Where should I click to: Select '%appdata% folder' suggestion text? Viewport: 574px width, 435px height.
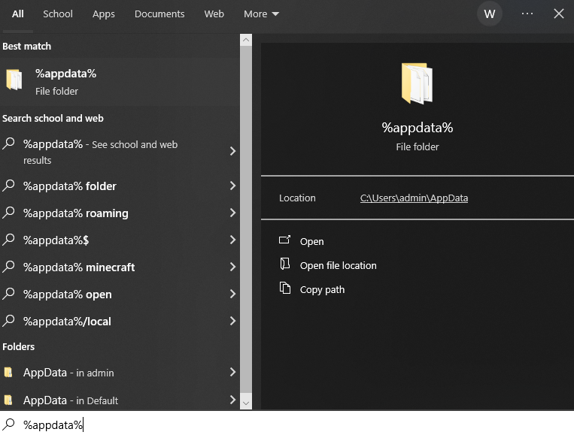pos(69,186)
